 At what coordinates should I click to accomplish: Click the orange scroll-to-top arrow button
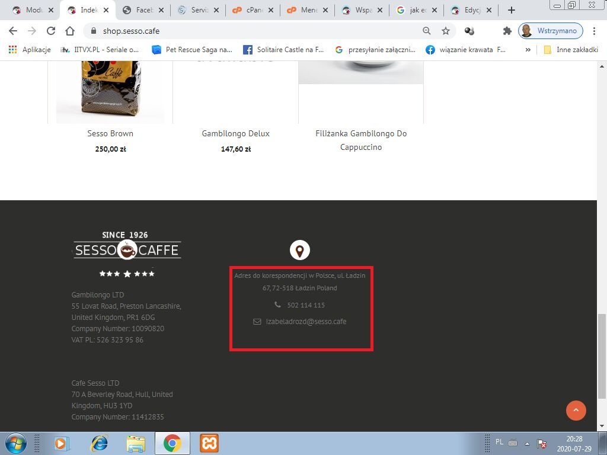(x=576, y=410)
